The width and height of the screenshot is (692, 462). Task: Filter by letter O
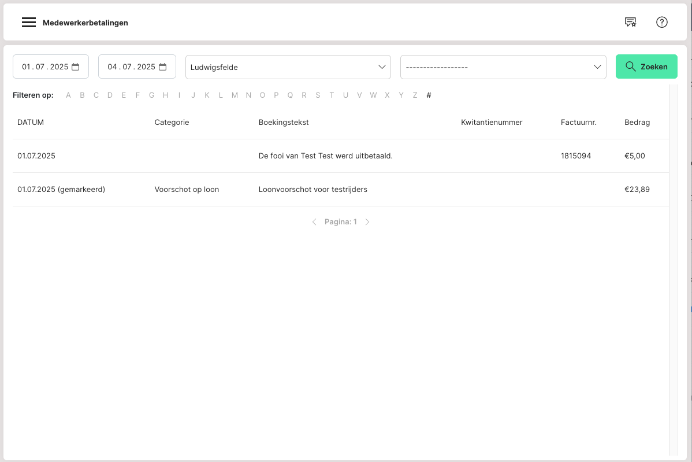coord(262,95)
